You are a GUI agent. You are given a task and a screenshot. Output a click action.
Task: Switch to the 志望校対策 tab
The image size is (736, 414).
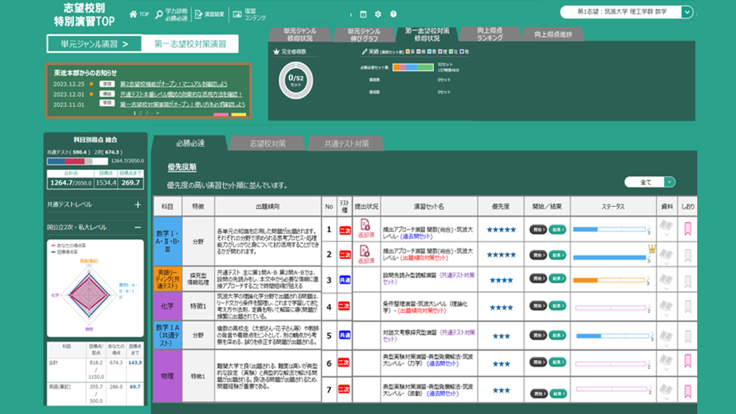pos(268,144)
